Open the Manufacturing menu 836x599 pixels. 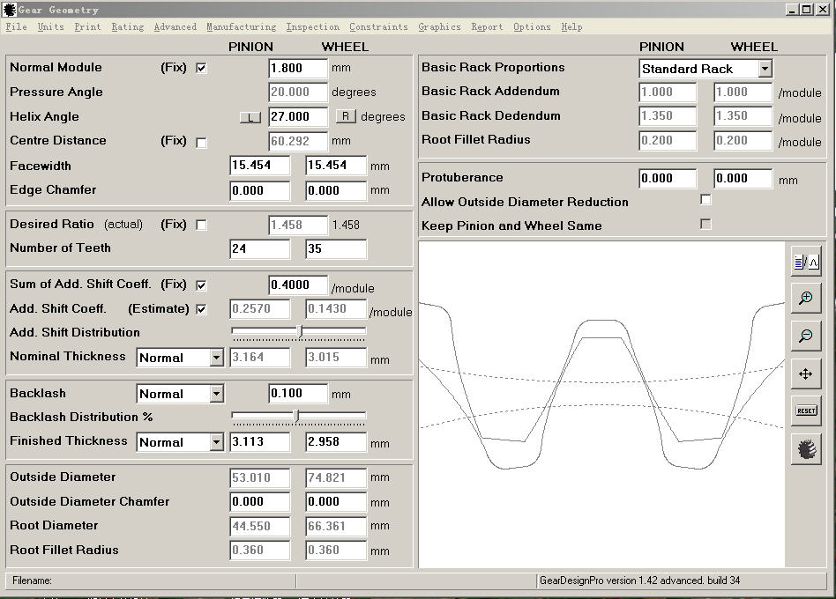[x=242, y=26]
